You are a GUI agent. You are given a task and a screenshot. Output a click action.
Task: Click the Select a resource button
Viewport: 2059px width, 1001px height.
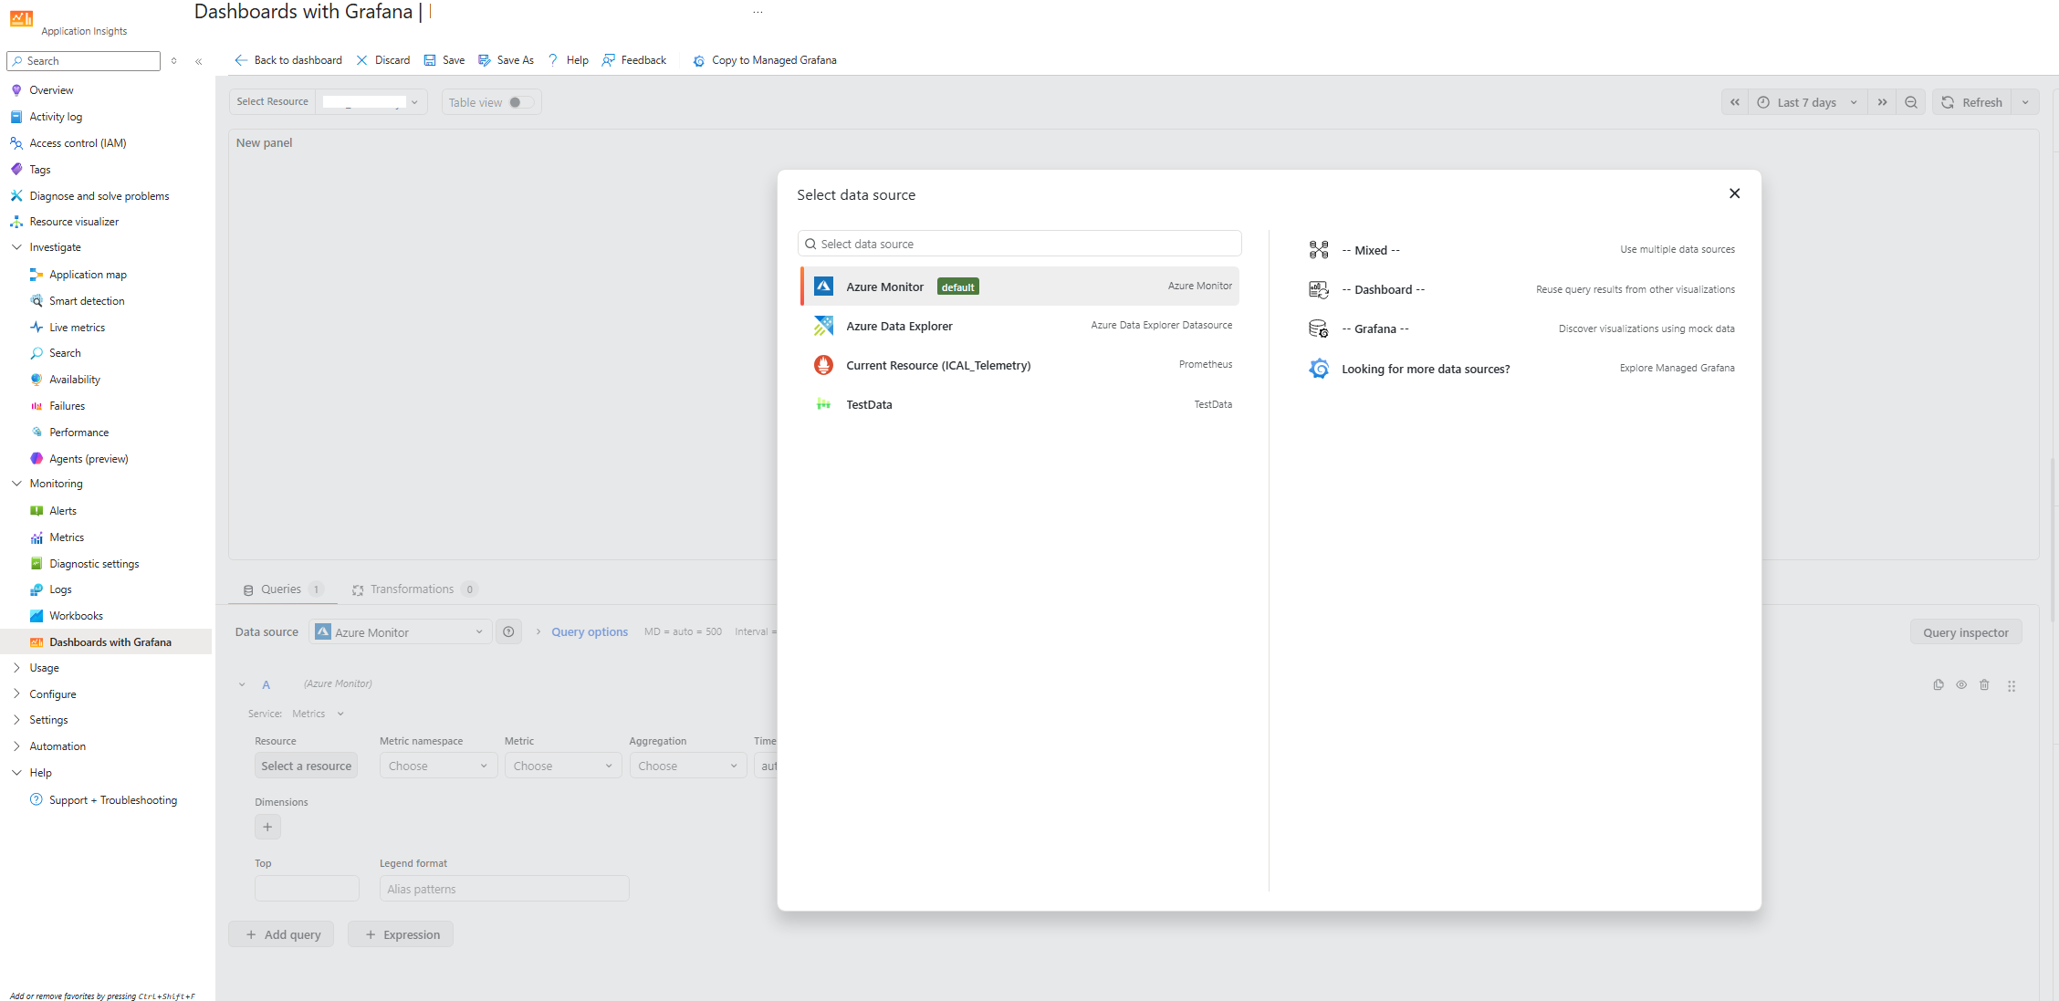306,766
